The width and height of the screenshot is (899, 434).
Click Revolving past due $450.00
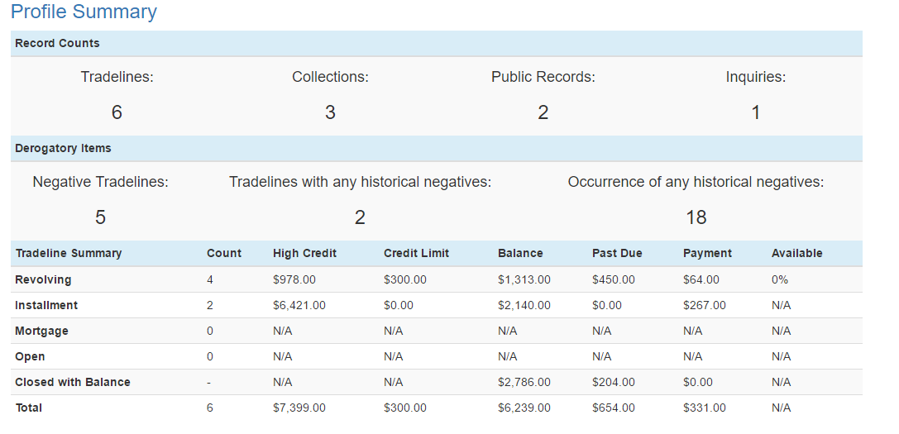tap(614, 279)
